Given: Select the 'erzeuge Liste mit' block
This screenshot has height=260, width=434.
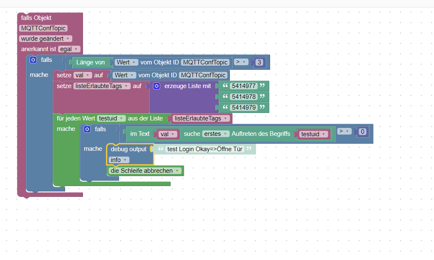Looking at the screenshot, I should click(188, 86).
